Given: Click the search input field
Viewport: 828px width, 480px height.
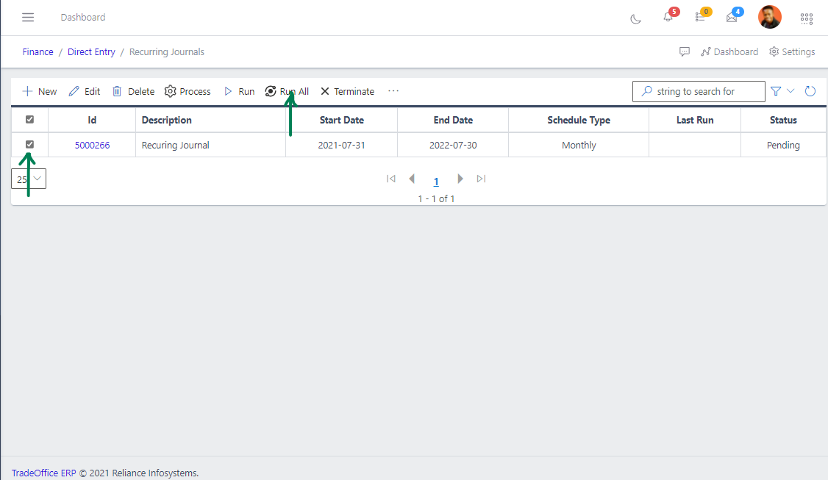Looking at the screenshot, I should [699, 90].
